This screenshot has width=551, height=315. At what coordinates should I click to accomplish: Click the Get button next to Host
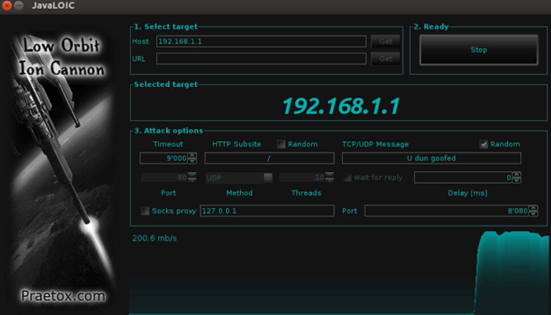coord(386,41)
